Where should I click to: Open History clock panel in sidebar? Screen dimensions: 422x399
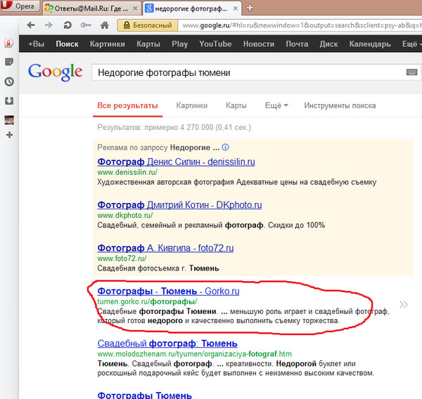click(9, 81)
